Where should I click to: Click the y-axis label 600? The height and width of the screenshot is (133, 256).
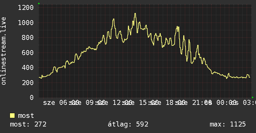[x=28, y=53]
